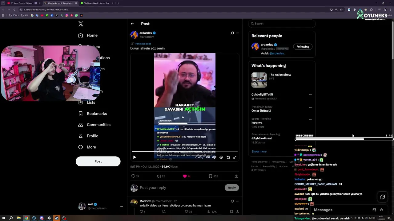Open a new browser tab
The image size is (394, 221).
tap(118, 3)
